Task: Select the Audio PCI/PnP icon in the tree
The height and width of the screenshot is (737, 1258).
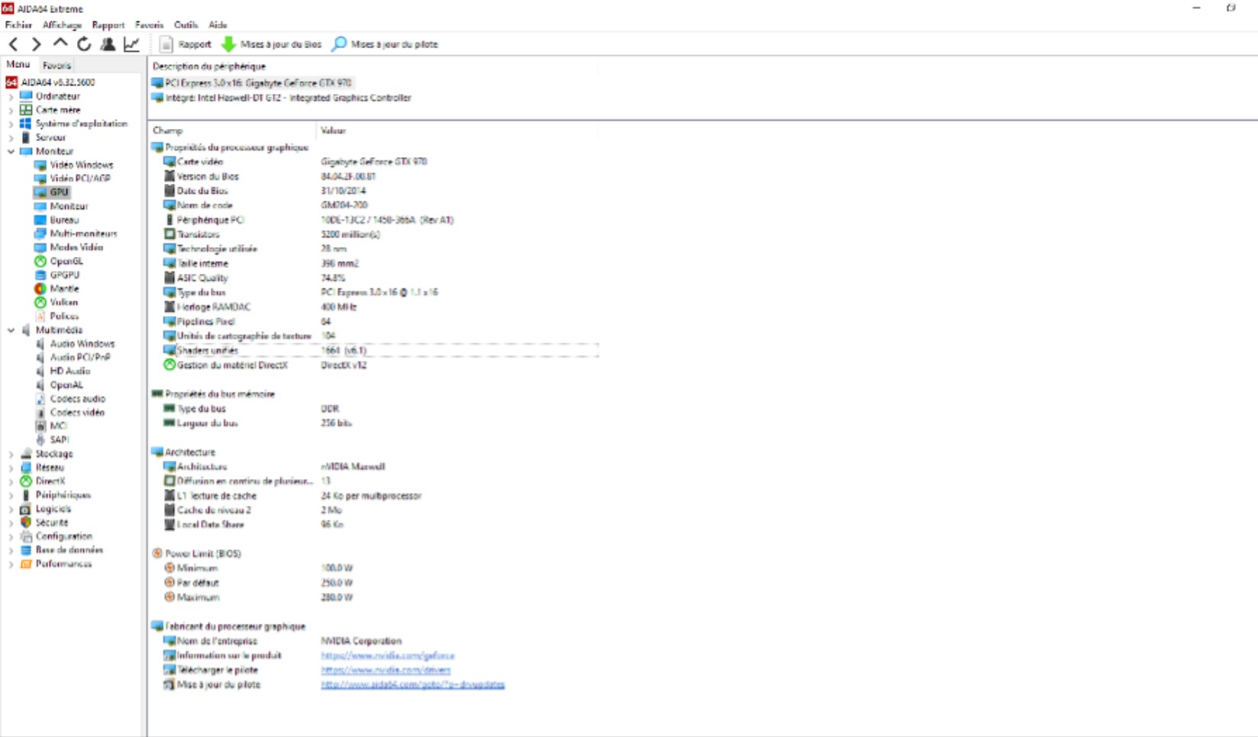Action: pos(40,358)
